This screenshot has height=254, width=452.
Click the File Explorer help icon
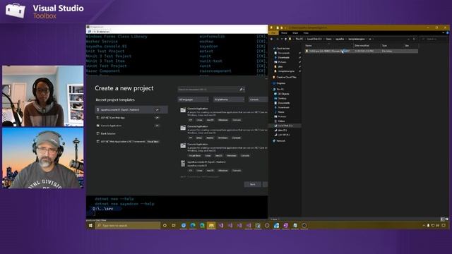coord(447,33)
